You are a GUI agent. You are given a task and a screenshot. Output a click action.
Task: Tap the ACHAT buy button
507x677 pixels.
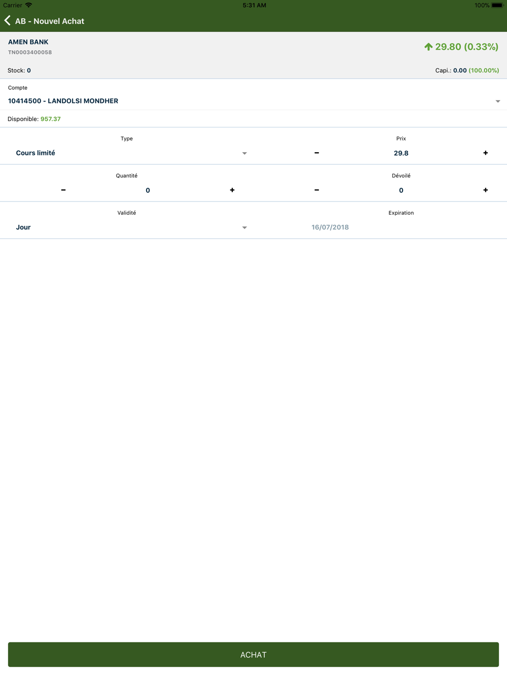pyautogui.click(x=253, y=655)
